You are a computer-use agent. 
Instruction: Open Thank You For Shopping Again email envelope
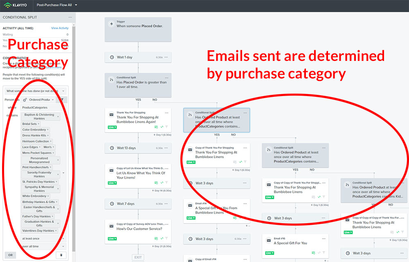[x=112, y=115]
